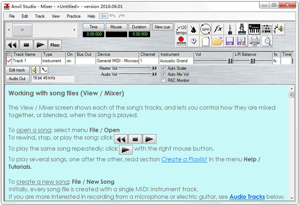Click the red record-over-keyboard icon

pyautogui.click(x=181, y=41)
